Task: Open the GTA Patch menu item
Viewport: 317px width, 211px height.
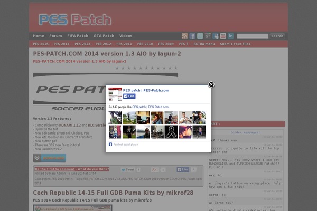Action: 104,36
